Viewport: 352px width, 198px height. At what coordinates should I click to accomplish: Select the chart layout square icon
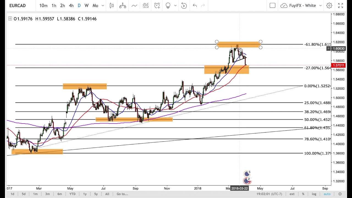273,5
